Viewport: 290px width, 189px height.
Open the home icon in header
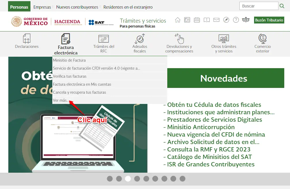click(x=178, y=20)
